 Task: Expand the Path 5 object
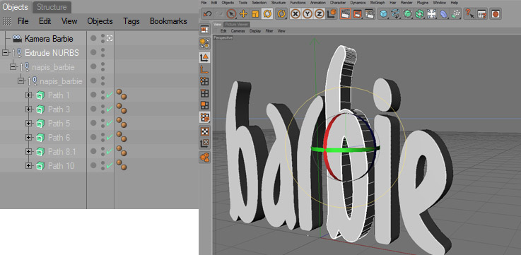(28, 123)
